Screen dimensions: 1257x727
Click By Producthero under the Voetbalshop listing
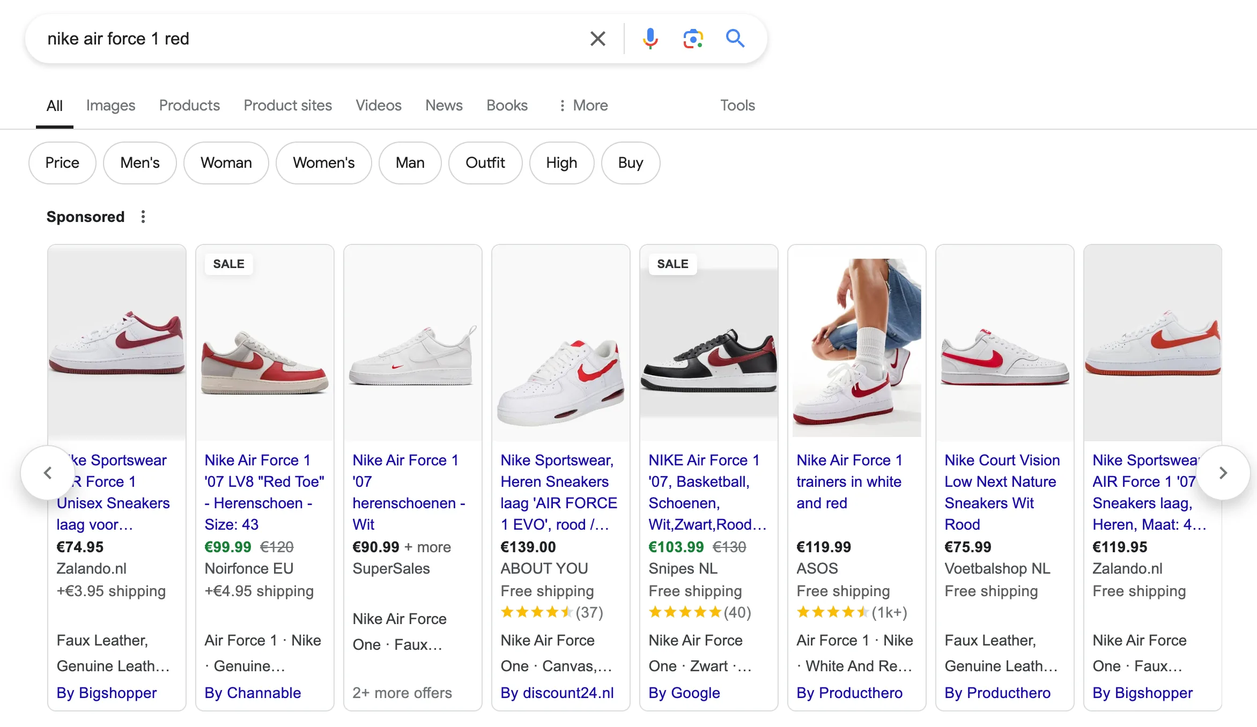997,693
